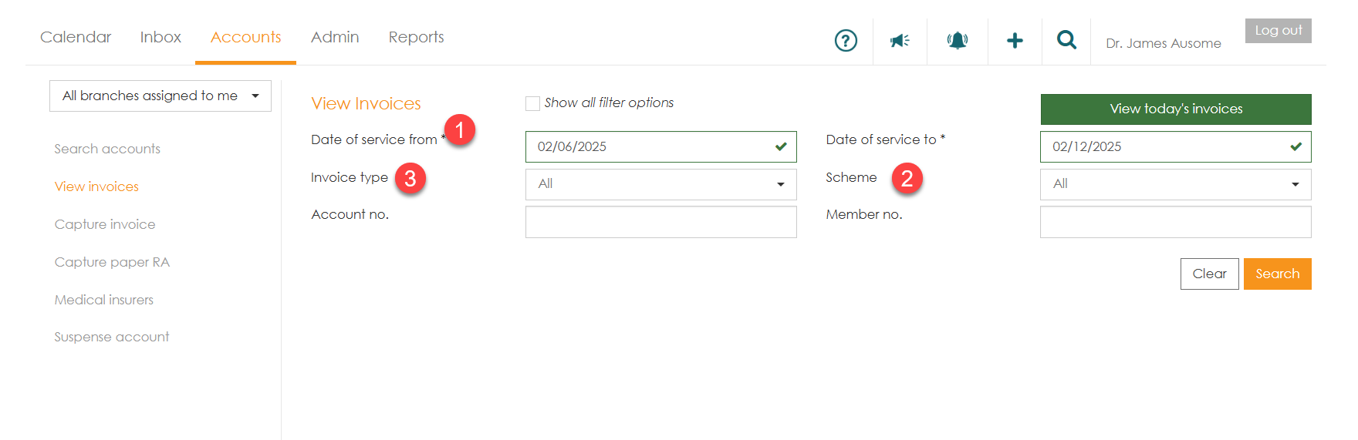Log out of the account
1358x440 pixels.
pyautogui.click(x=1278, y=31)
